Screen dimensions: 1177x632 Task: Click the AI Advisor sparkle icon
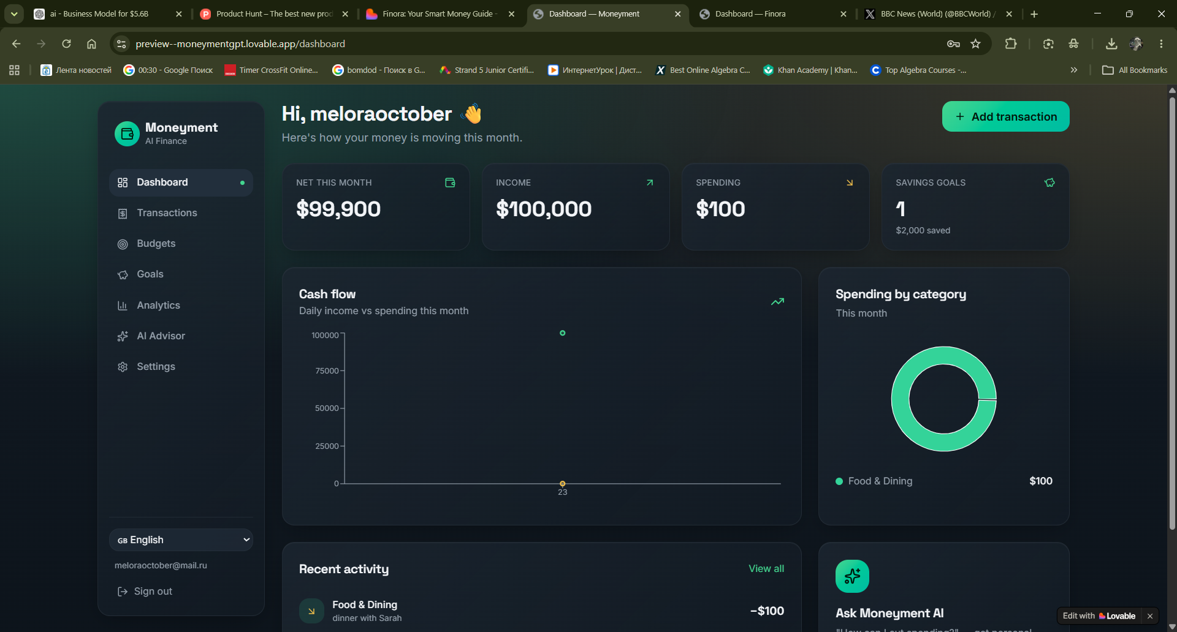point(123,336)
